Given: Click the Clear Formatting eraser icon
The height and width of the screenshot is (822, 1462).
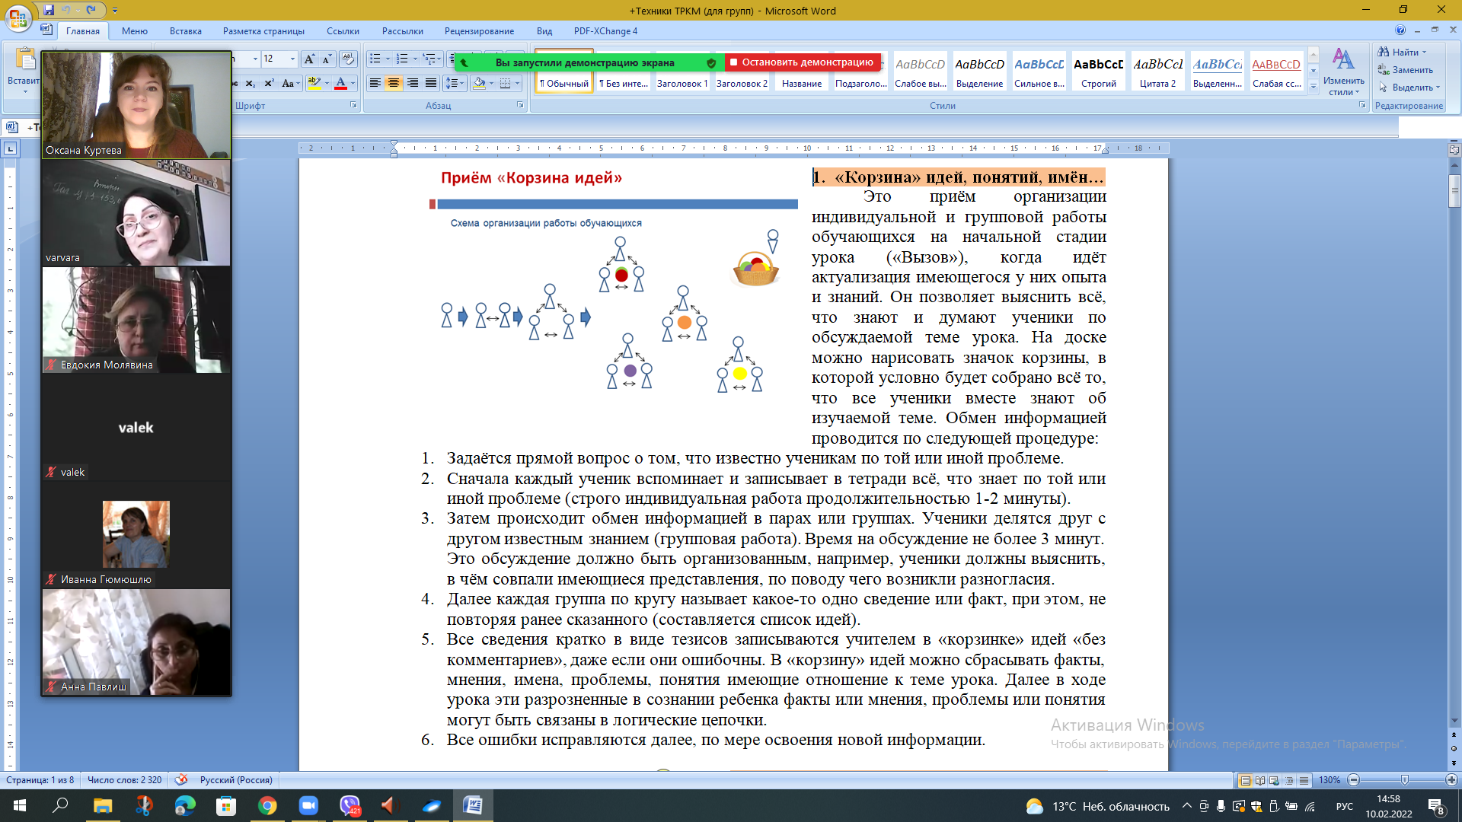Looking at the screenshot, I should click(x=347, y=59).
